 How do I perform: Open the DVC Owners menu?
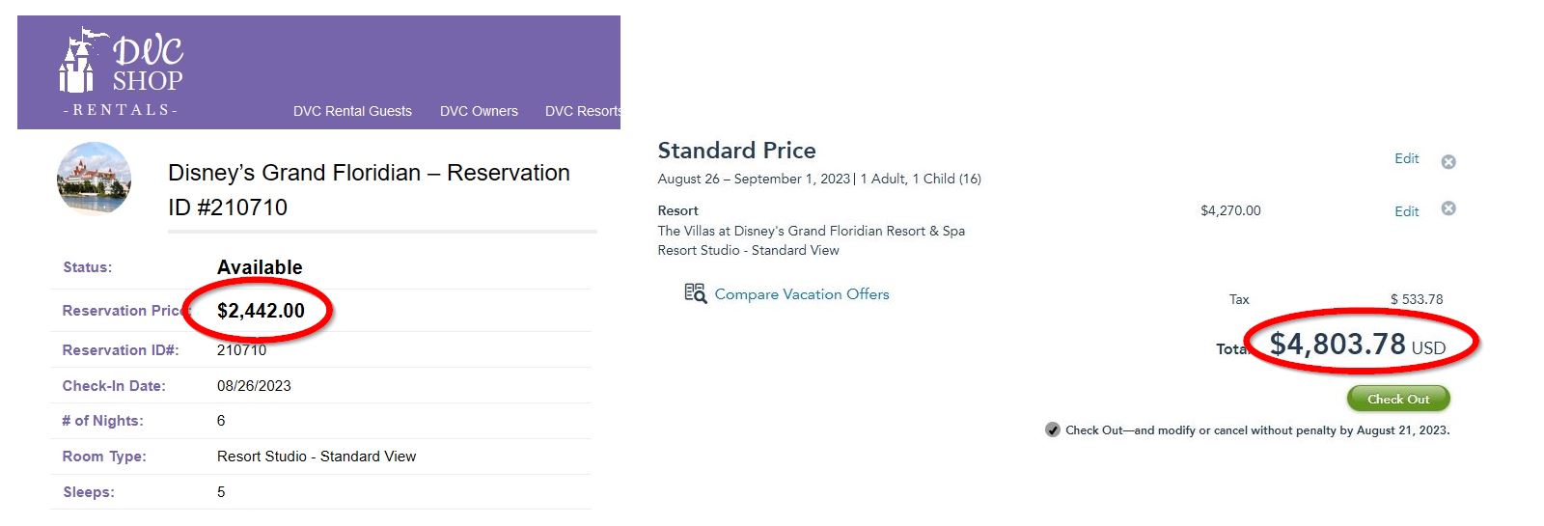point(479,111)
